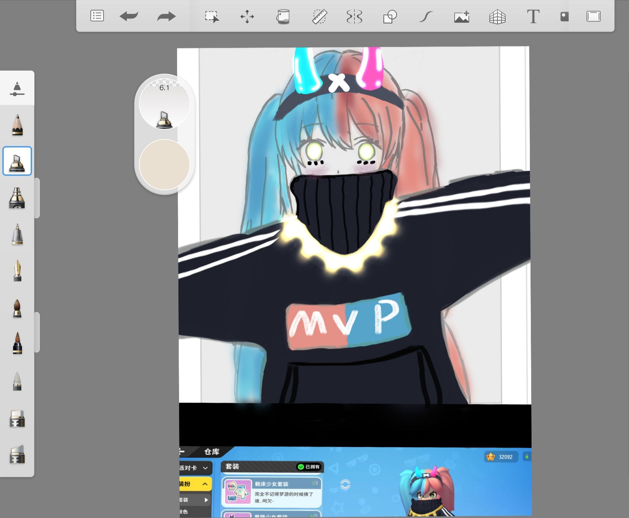This screenshot has width=629, height=518.
Task: Select the highlighted chisel marker brush
Action: point(17,161)
